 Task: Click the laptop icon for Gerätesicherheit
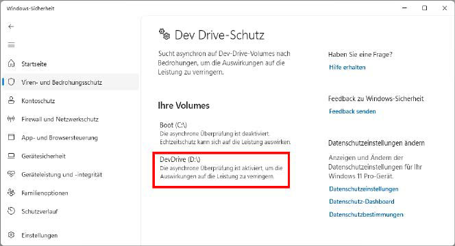[11, 156]
